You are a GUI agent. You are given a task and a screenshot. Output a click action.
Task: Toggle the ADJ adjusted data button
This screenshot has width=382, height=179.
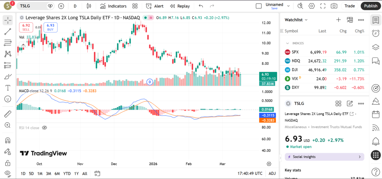[x=272, y=173]
